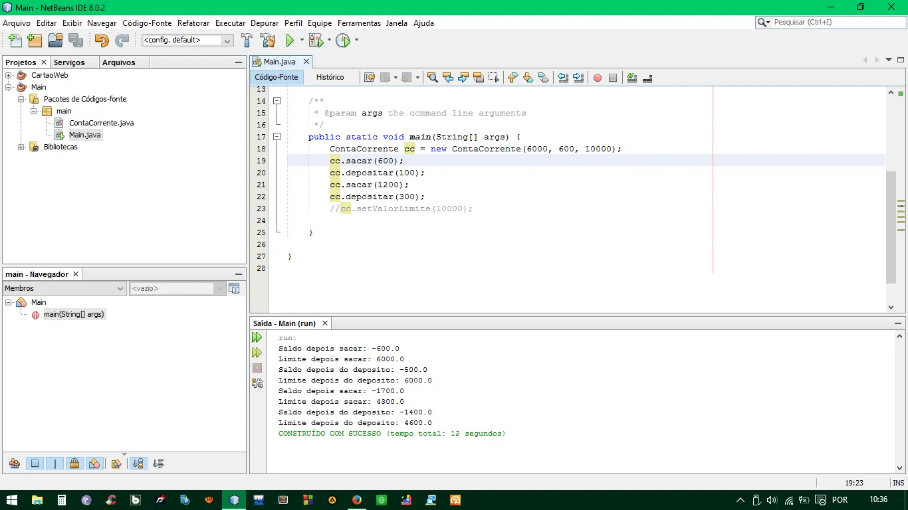Viewport: 908px width, 510px height.
Task: Click the orange Undo arrow
Action: tap(101, 41)
